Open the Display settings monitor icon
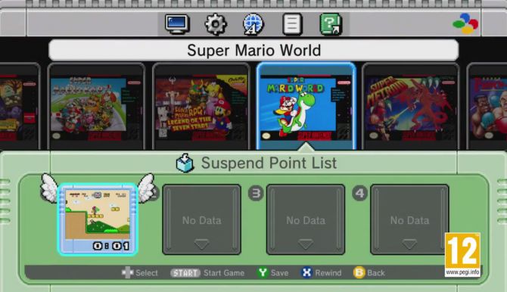 (x=177, y=24)
